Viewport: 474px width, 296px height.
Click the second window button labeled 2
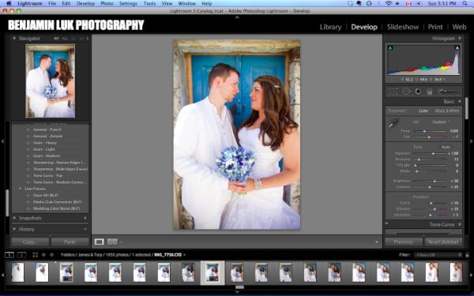coord(21,255)
